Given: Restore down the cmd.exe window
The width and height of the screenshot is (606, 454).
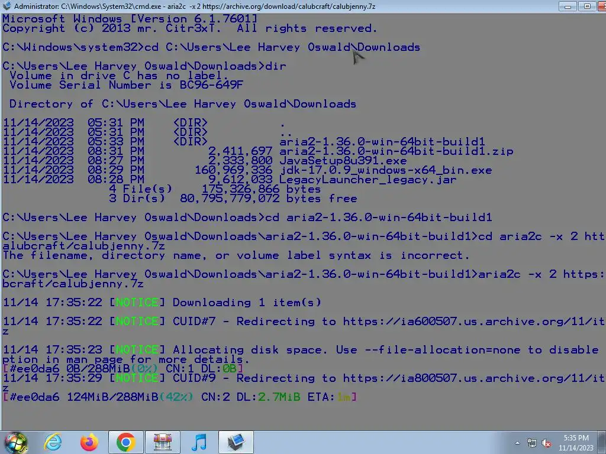Looking at the screenshot, I should [x=586, y=6].
